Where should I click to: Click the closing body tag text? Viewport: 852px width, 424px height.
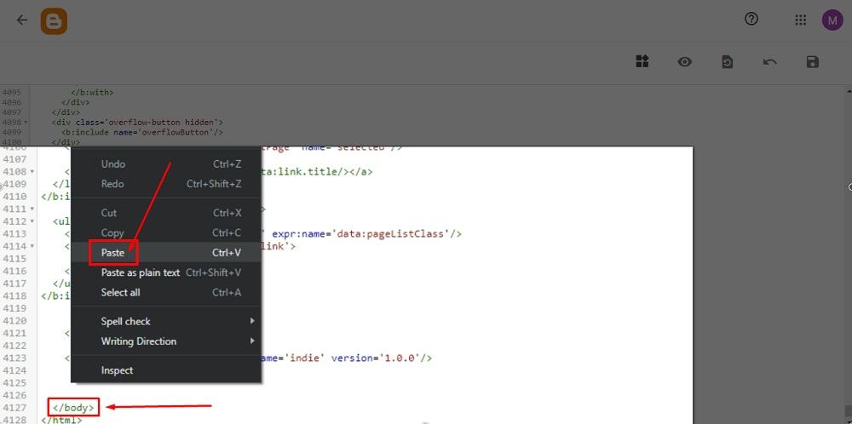[x=74, y=408]
